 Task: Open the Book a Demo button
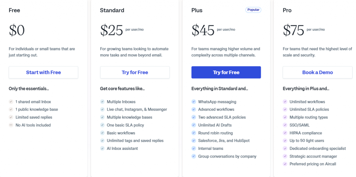[317, 72]
